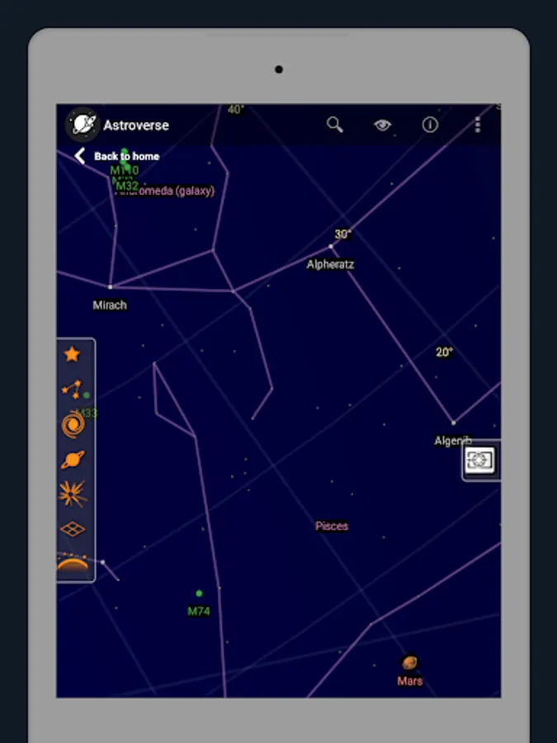The image size is (557, 743).
Task: Toggle stars layer star icon
Action: (72, 354)
